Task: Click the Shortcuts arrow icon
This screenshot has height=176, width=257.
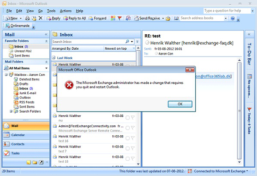Action: (x=41, y=162)
